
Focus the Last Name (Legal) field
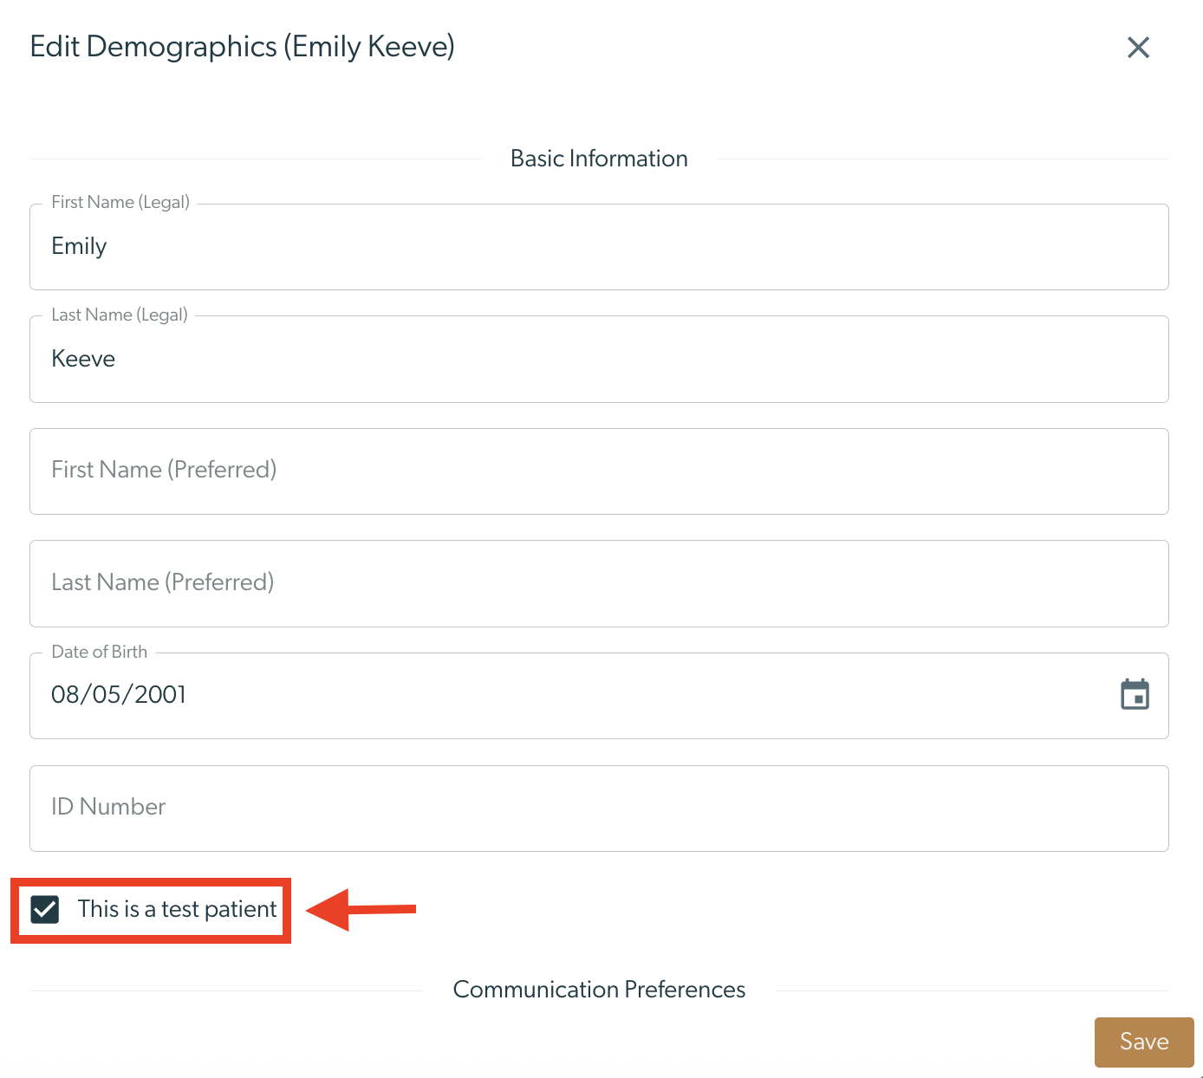[x=599, y=359]
